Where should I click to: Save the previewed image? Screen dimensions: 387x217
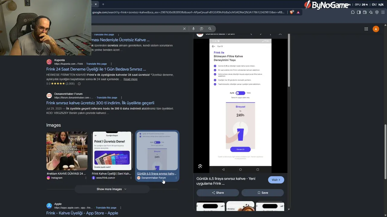tap(262, 193)
